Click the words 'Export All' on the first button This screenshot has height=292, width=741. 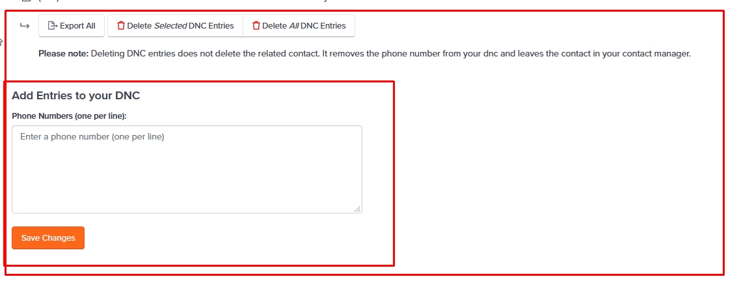pos(77,25)
